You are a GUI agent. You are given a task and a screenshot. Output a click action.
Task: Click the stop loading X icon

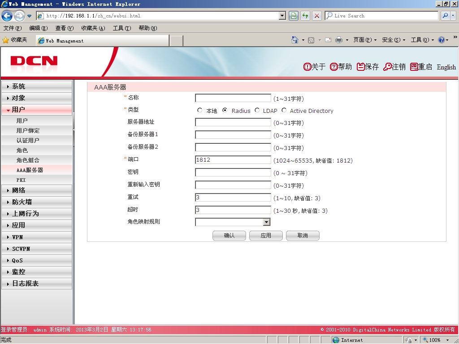(x=317, y=16)
